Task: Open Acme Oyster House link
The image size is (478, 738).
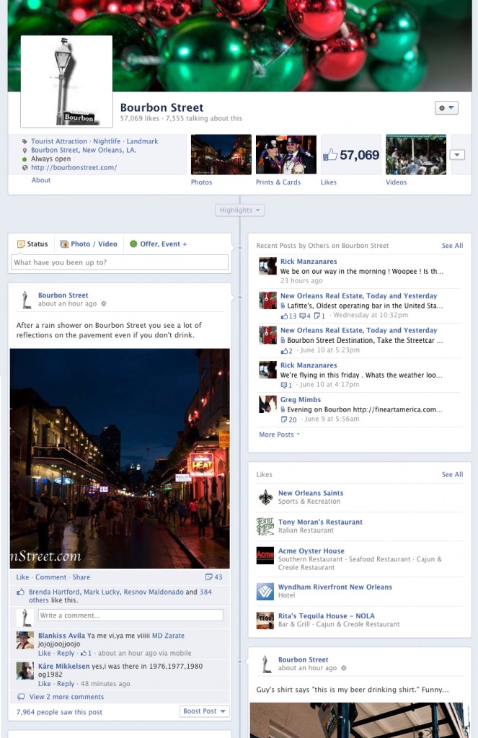Action: coord(311,551)
